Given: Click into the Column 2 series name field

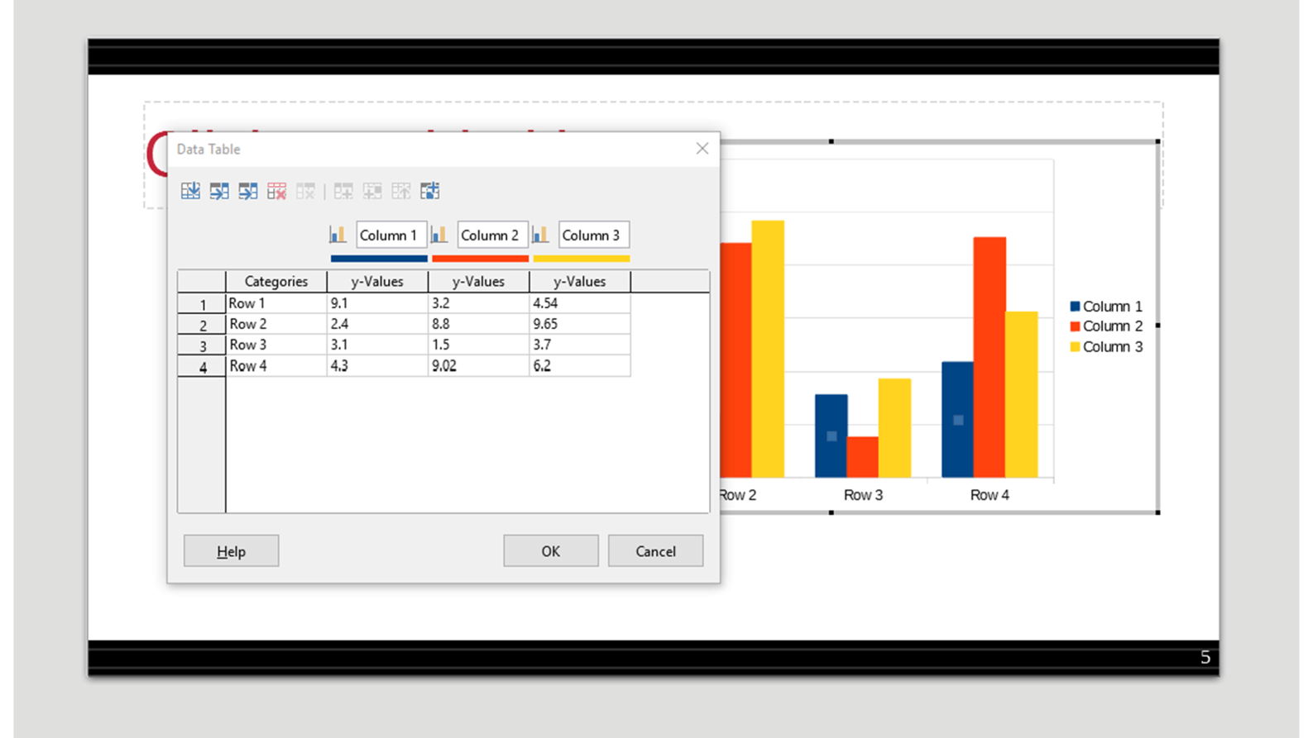Looking at the screenshot, I should point(492,235).
